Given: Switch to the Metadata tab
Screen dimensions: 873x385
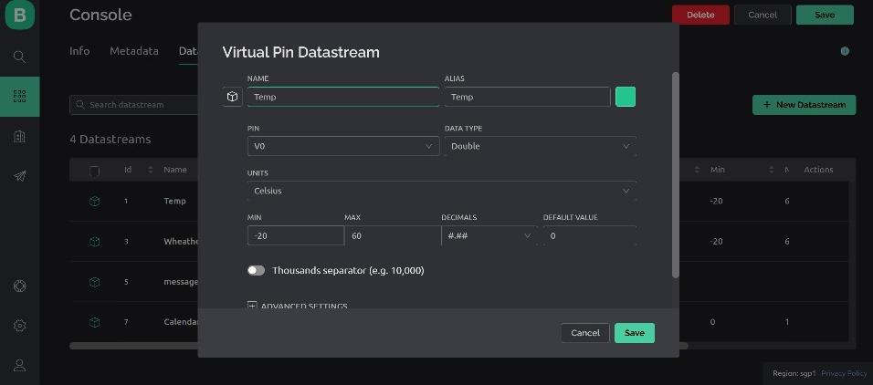Looking at the screenshot, I should [134, 51].
